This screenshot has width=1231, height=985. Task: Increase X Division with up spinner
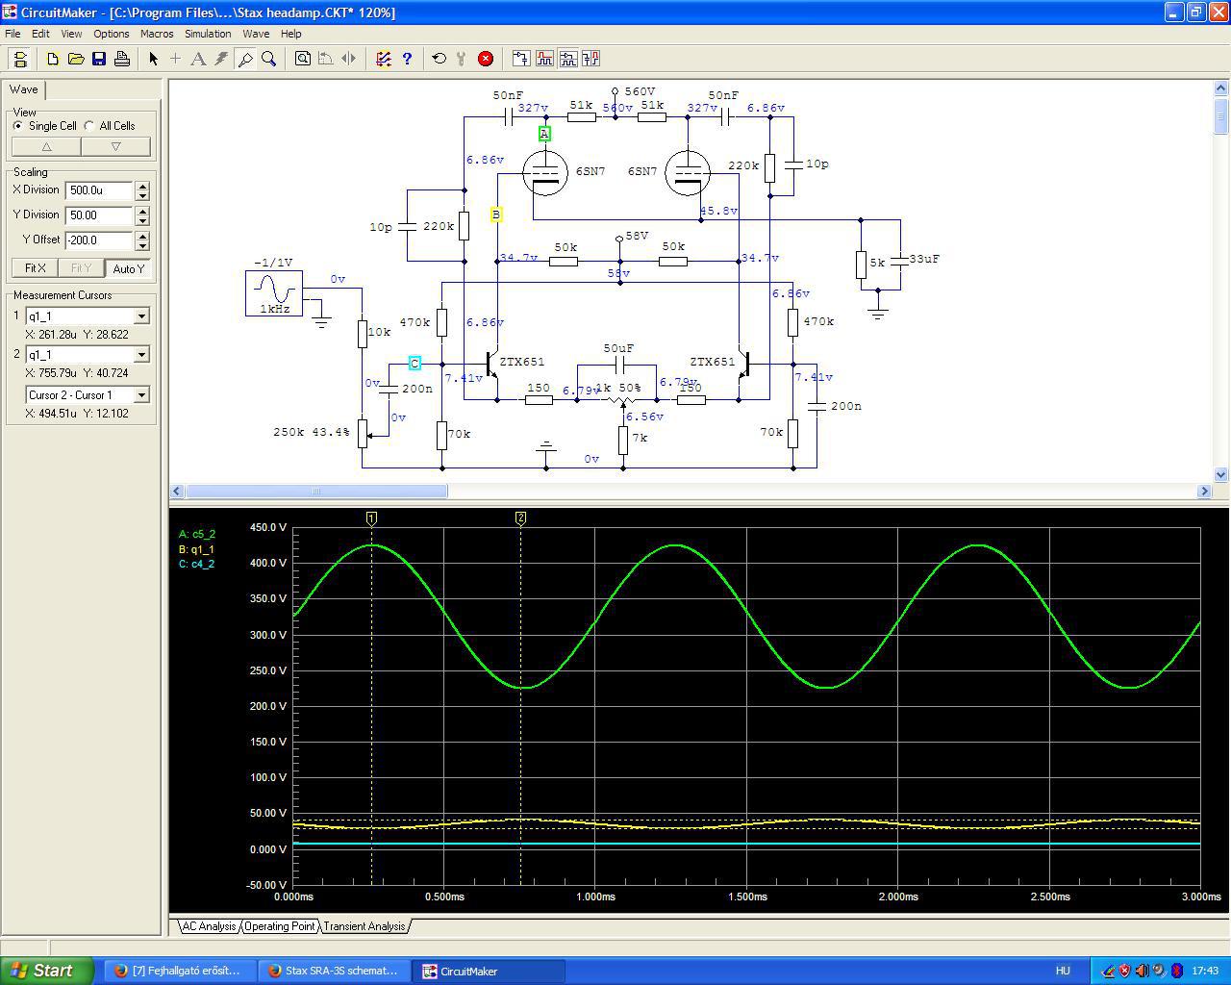tap(143, 187)
